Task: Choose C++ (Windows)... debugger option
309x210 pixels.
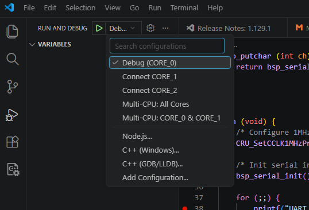Action: tap(170, 150)
